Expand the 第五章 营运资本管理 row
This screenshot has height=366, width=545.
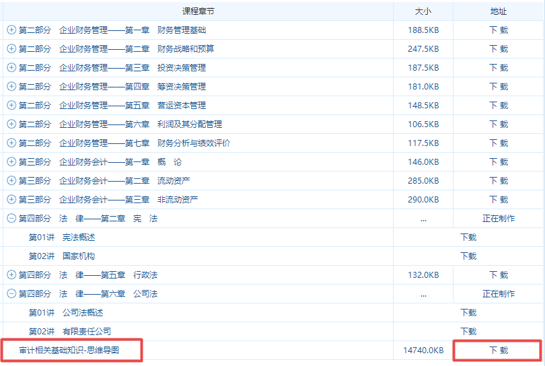pyautogui.click(x=11, y=105)
